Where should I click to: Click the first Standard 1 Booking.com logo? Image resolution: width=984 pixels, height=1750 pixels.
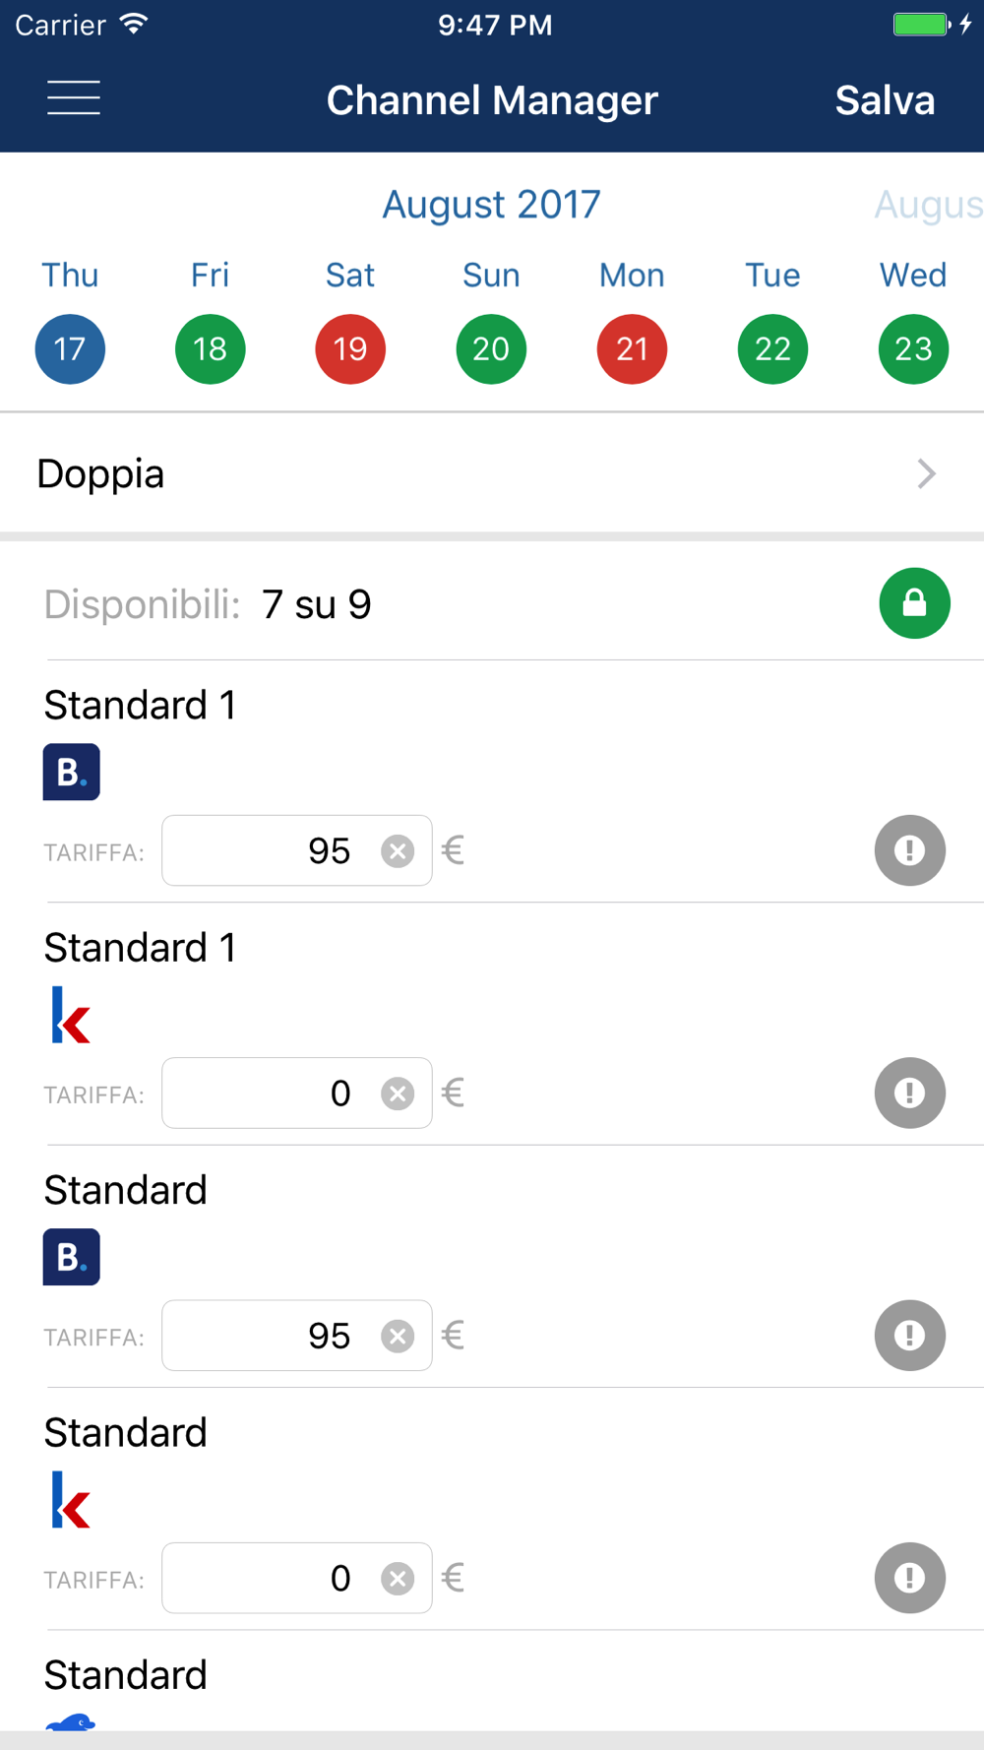coord(72,772)
